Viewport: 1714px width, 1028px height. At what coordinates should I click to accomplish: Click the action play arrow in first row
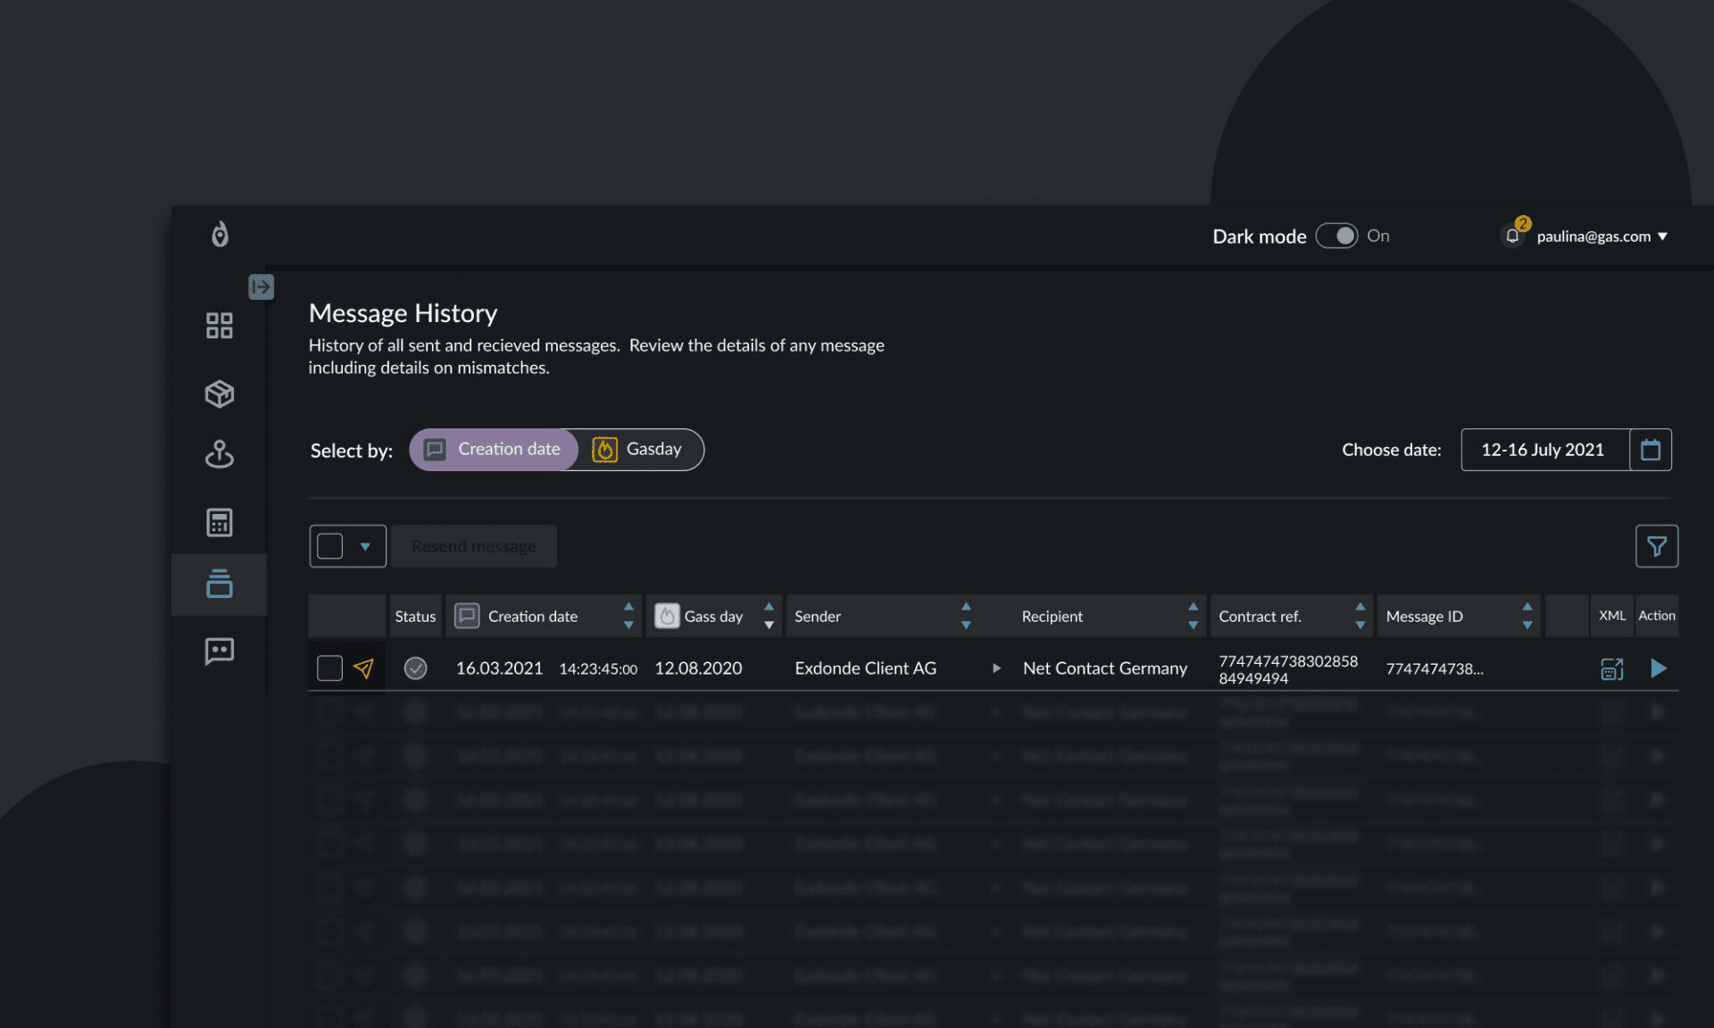[x=1658, y=668]
